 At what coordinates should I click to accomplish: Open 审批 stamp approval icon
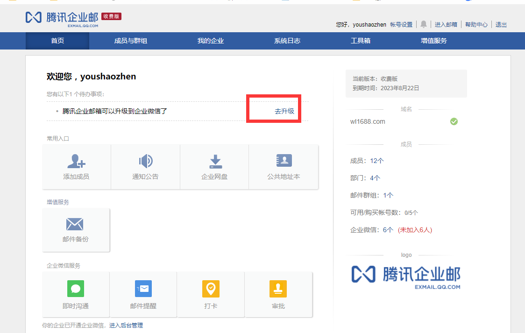coord(278,289)
